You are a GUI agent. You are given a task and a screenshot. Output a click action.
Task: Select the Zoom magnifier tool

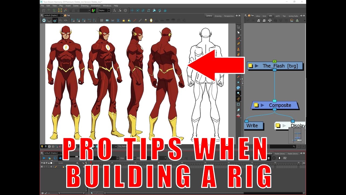[238, 93]
